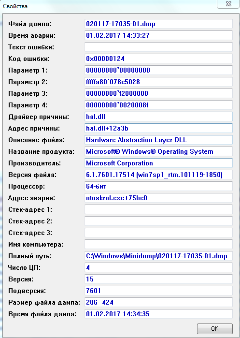Viewport: 240px width, 338px height.
Task: Select the Описание файла field
Action: point(159,140)
